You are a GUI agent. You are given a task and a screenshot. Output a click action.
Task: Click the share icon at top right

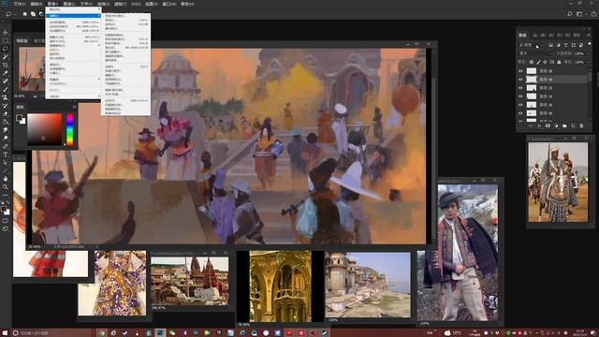coord(593,14)
